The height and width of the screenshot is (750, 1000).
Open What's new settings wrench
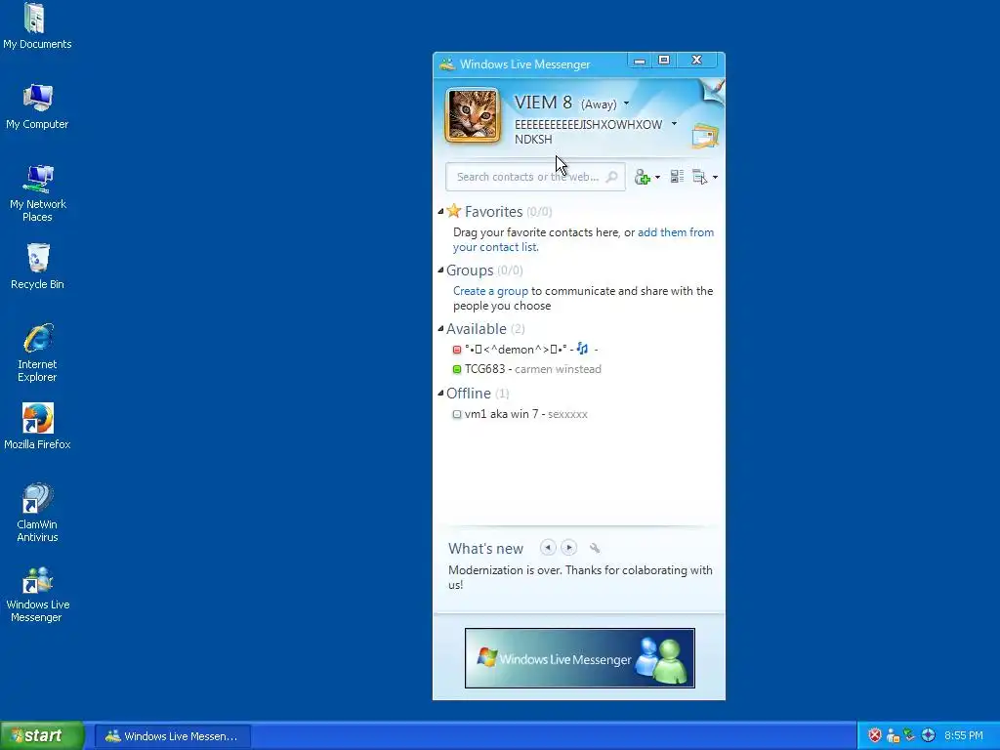click(x=595, y=548)
